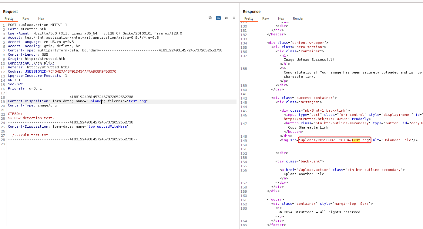Open the Response Render tab
This screenshot has height=229, width=423.
pos(298,18)
